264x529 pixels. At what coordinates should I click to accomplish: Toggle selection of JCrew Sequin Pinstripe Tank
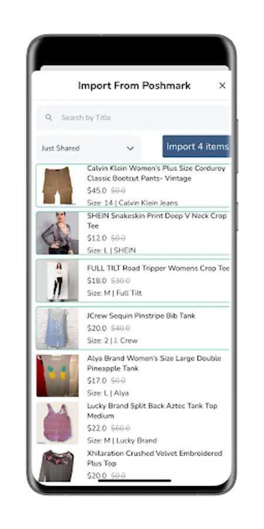click(x=133, y=328)
